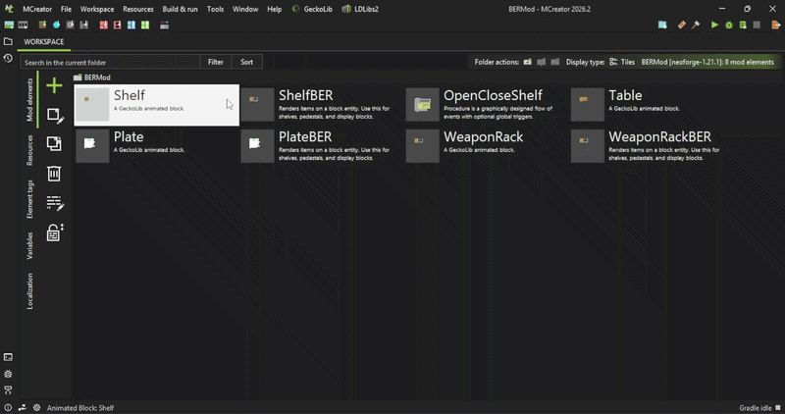Select the Table mod element
Image resolution: width=785 pixels, height=414 pixels.
[x=652, y=105]
